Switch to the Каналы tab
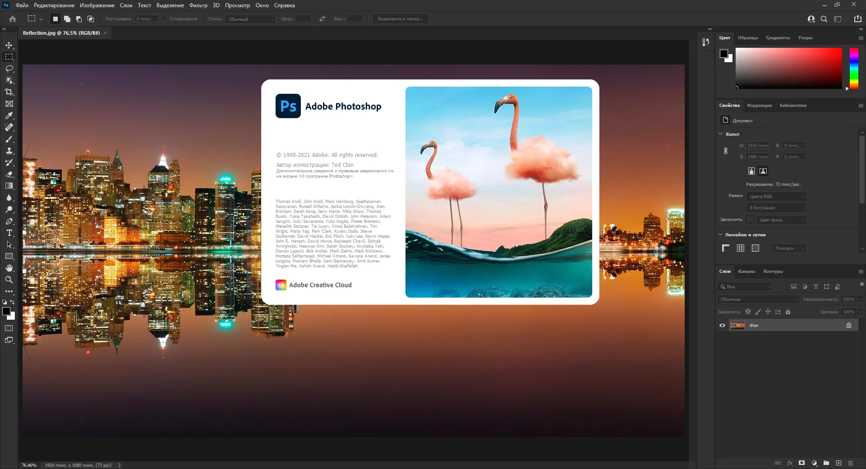 click(x=746, y=271)
